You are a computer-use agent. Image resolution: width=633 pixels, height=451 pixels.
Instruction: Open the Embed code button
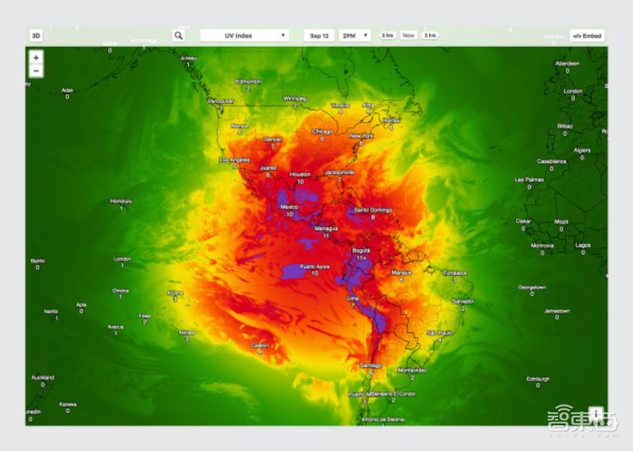pos(587,36)
